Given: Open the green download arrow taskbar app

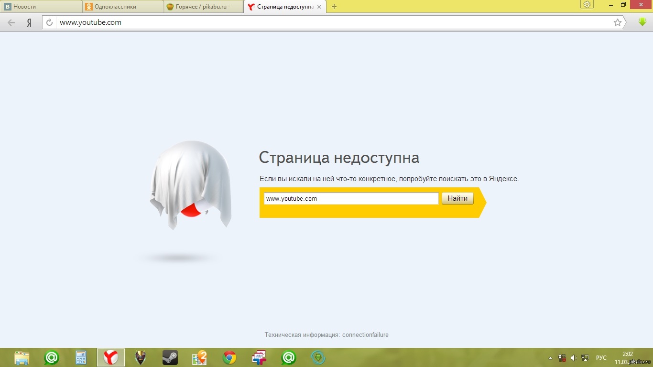Looking at the screenshot, I should (318, 357).
